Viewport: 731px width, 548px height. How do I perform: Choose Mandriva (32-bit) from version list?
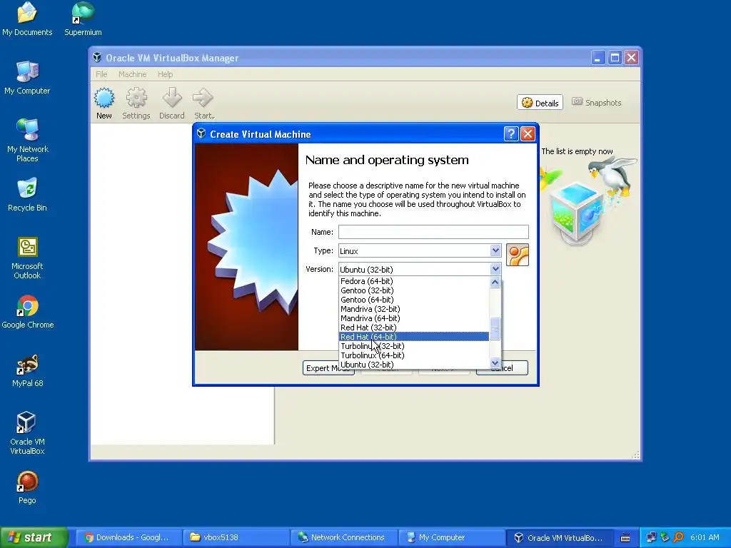pyautogui.click(x=413, y=309)
